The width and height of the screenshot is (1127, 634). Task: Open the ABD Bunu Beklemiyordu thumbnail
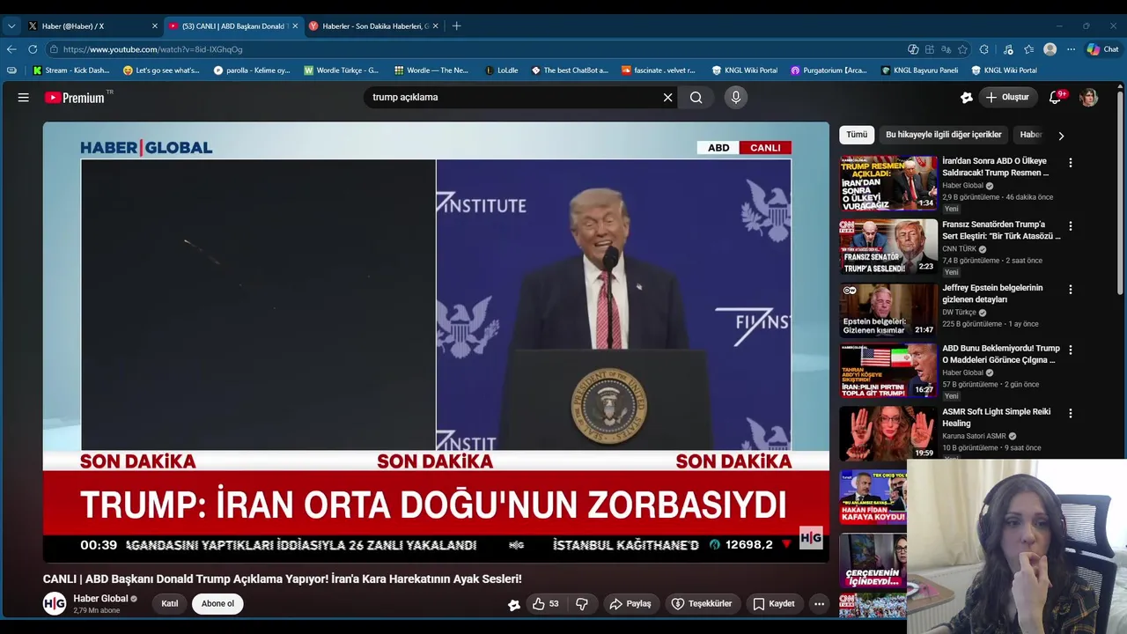tap(888, 370)
